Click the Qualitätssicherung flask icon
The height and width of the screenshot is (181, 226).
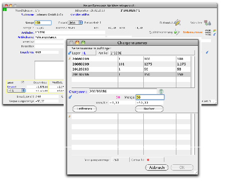(176, 32)
